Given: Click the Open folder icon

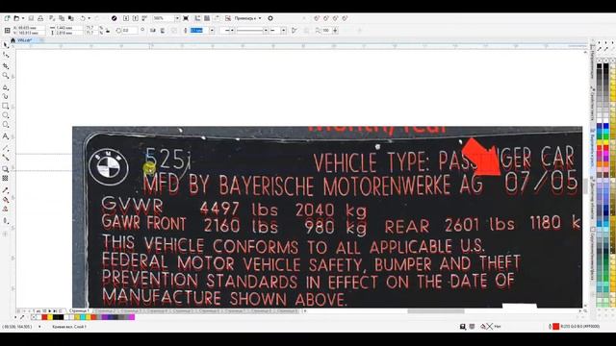Looking at the screenshot, I should click(16, 18).
